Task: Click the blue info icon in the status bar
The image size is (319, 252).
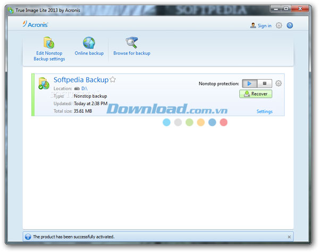Action: tap(28, 237)
